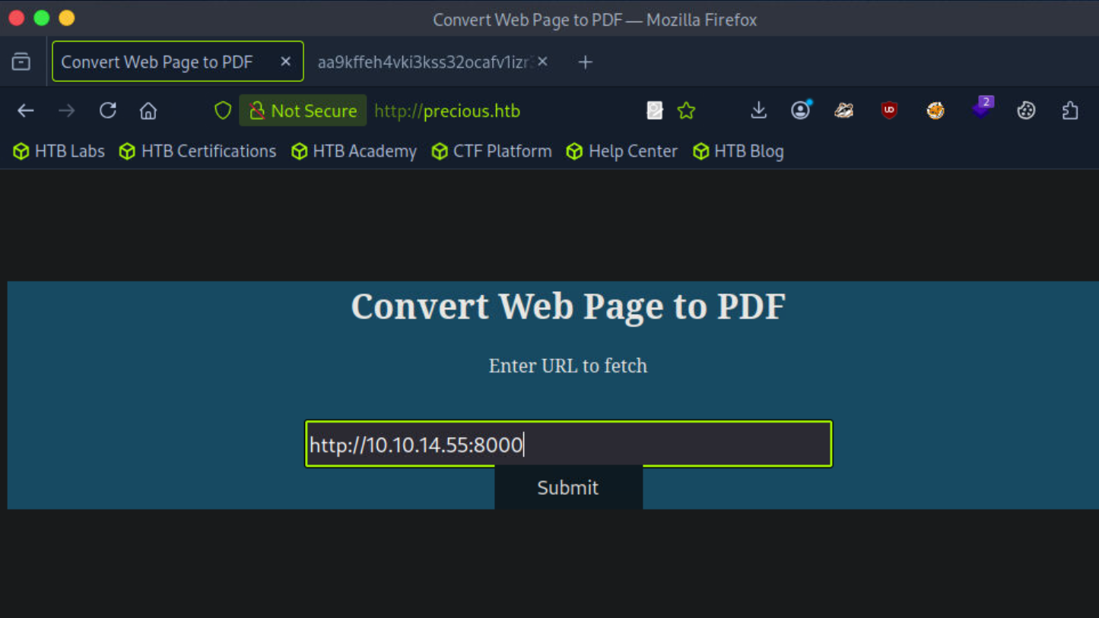
Task: Switch to the aa9kffeh4vki3kss32ocafv1izr tab
Action: pos(422,62)
